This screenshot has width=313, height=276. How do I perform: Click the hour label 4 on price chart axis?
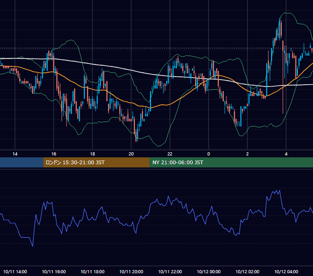286,154
